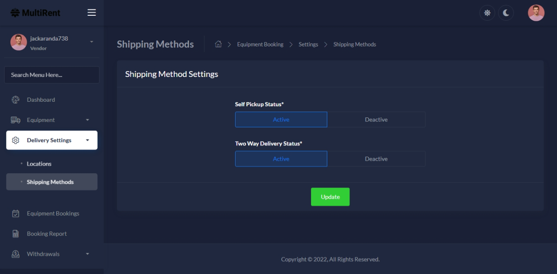Expand the Withdrawals menu arrow
557x274 pixels.
tap(88, 254)
